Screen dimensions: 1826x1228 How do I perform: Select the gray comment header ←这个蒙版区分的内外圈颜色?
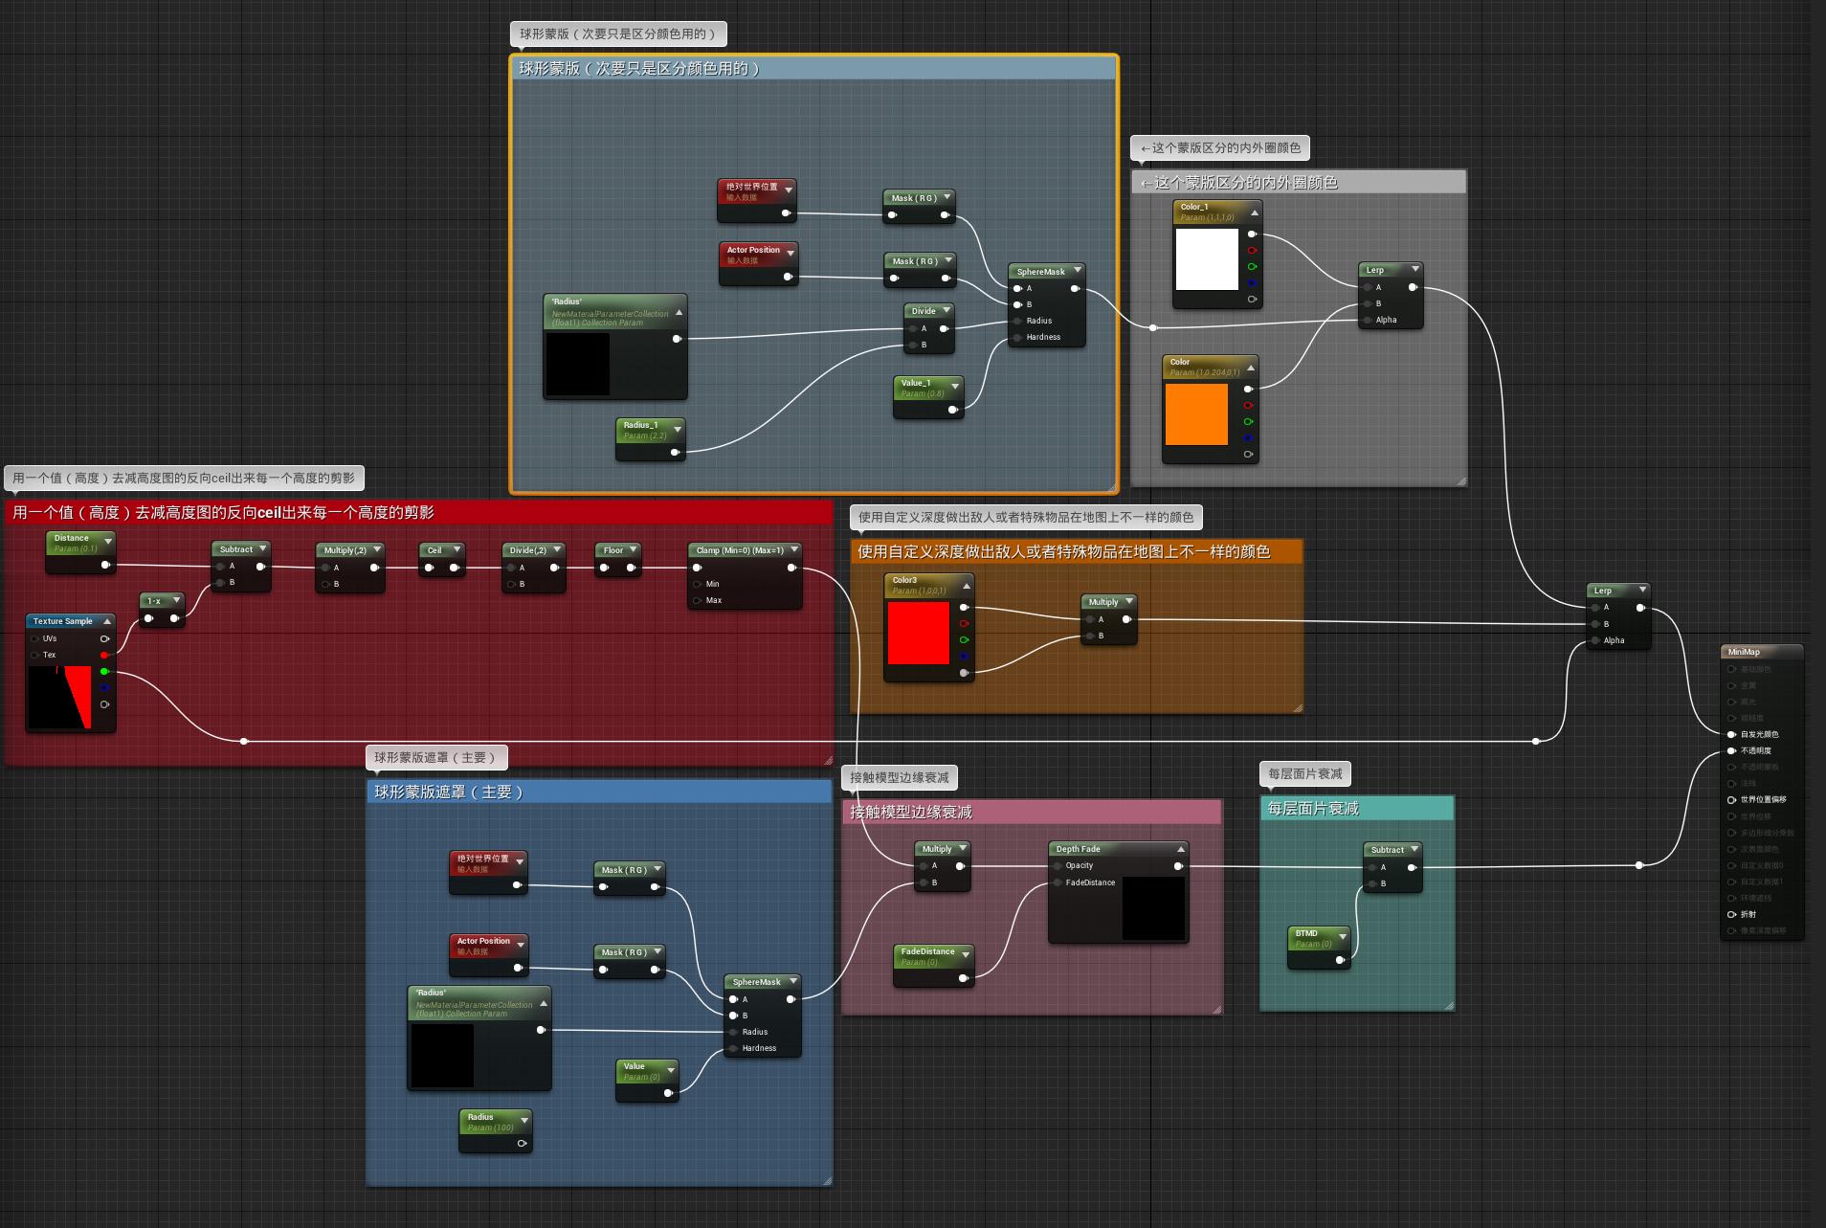(x=1299, y=182)
